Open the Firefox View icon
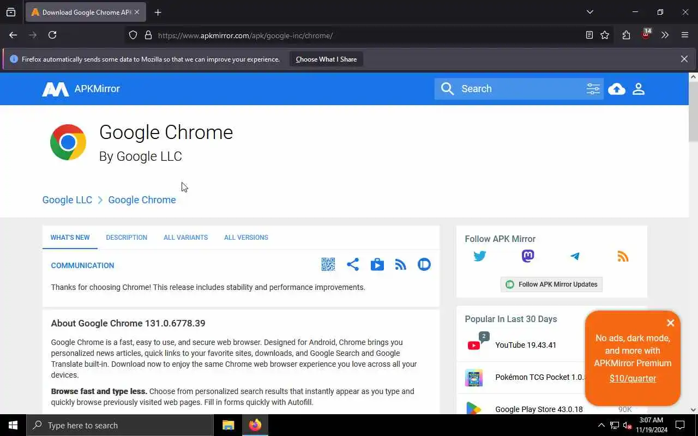Viewport: 698px width, 436px height. click(x=11, y=12)
